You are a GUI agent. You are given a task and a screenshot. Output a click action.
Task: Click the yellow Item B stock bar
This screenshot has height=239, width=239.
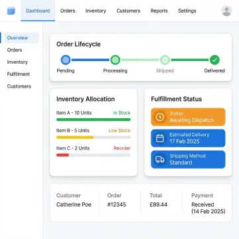[75, 137]
